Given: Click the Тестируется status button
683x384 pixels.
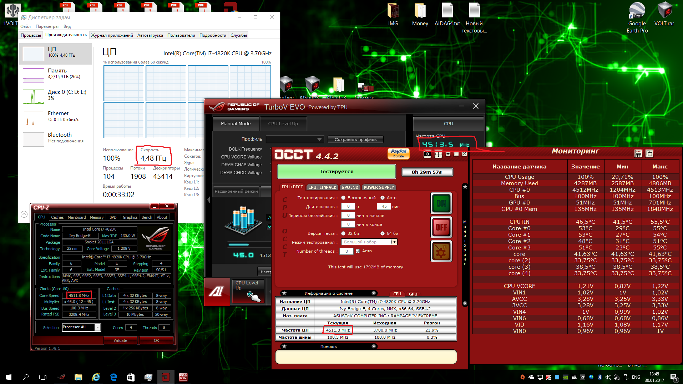Looking at the screenshot, I should pos(337,172).
